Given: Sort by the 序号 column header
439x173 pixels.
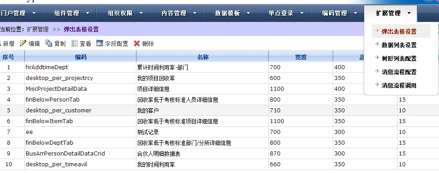Looking at the screenshot, I should [x=9, y=58].
